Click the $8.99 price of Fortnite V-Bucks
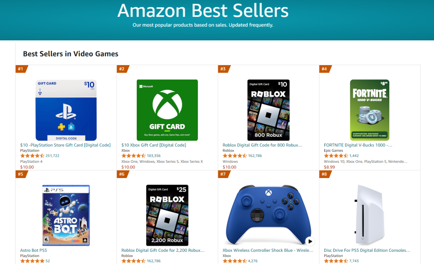Image resolution: width=434 pixels, height=264 pixels. 329,167
